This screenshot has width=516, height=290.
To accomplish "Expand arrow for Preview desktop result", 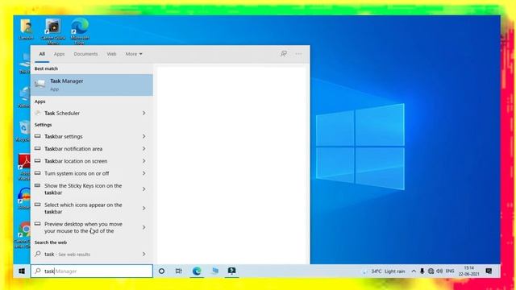I will pyautogui.click(x=144, y=227).
